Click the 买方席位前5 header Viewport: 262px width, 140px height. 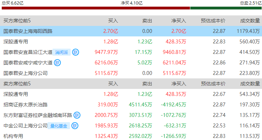pyautogui.click(x=17, y=21)
